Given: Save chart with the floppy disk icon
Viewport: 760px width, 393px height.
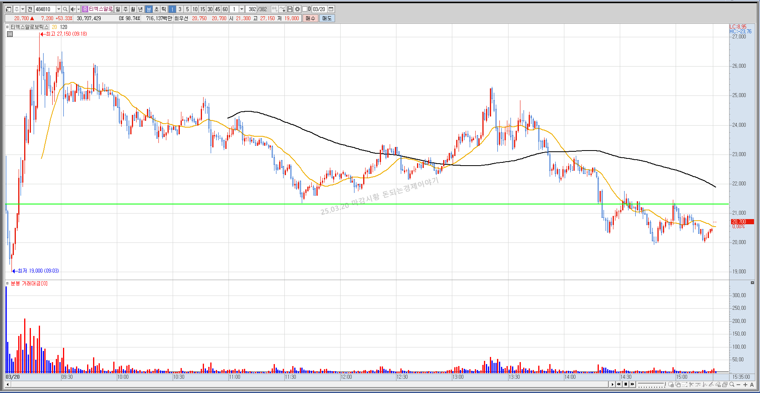Looking at the screenshot, I should [290, 9].
